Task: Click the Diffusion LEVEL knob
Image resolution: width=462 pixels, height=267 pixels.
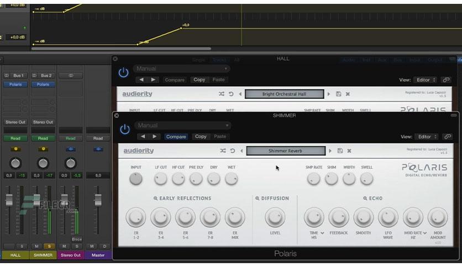Action: (275, 217)
